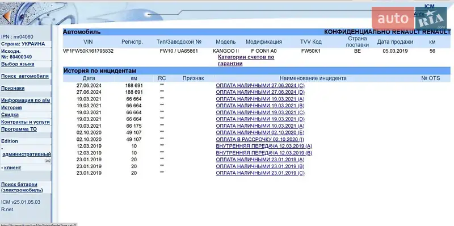Open Категории счетов по гарантии link
Viewport: 454px width, 226px height.
click(x=246, y=60)
